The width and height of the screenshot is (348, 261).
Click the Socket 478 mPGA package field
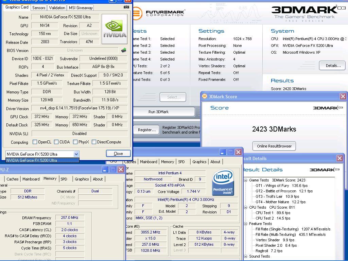tap(170, 185)
